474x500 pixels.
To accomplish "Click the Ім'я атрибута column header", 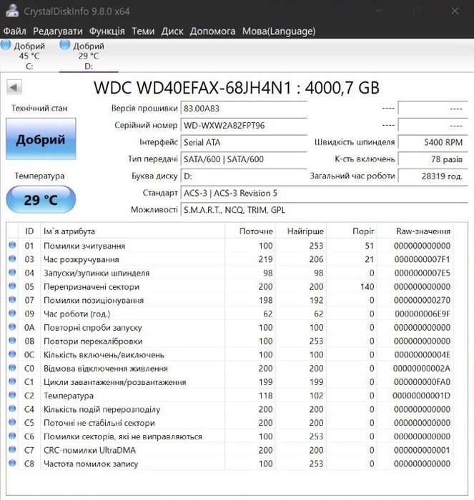I will click(132, 231).
